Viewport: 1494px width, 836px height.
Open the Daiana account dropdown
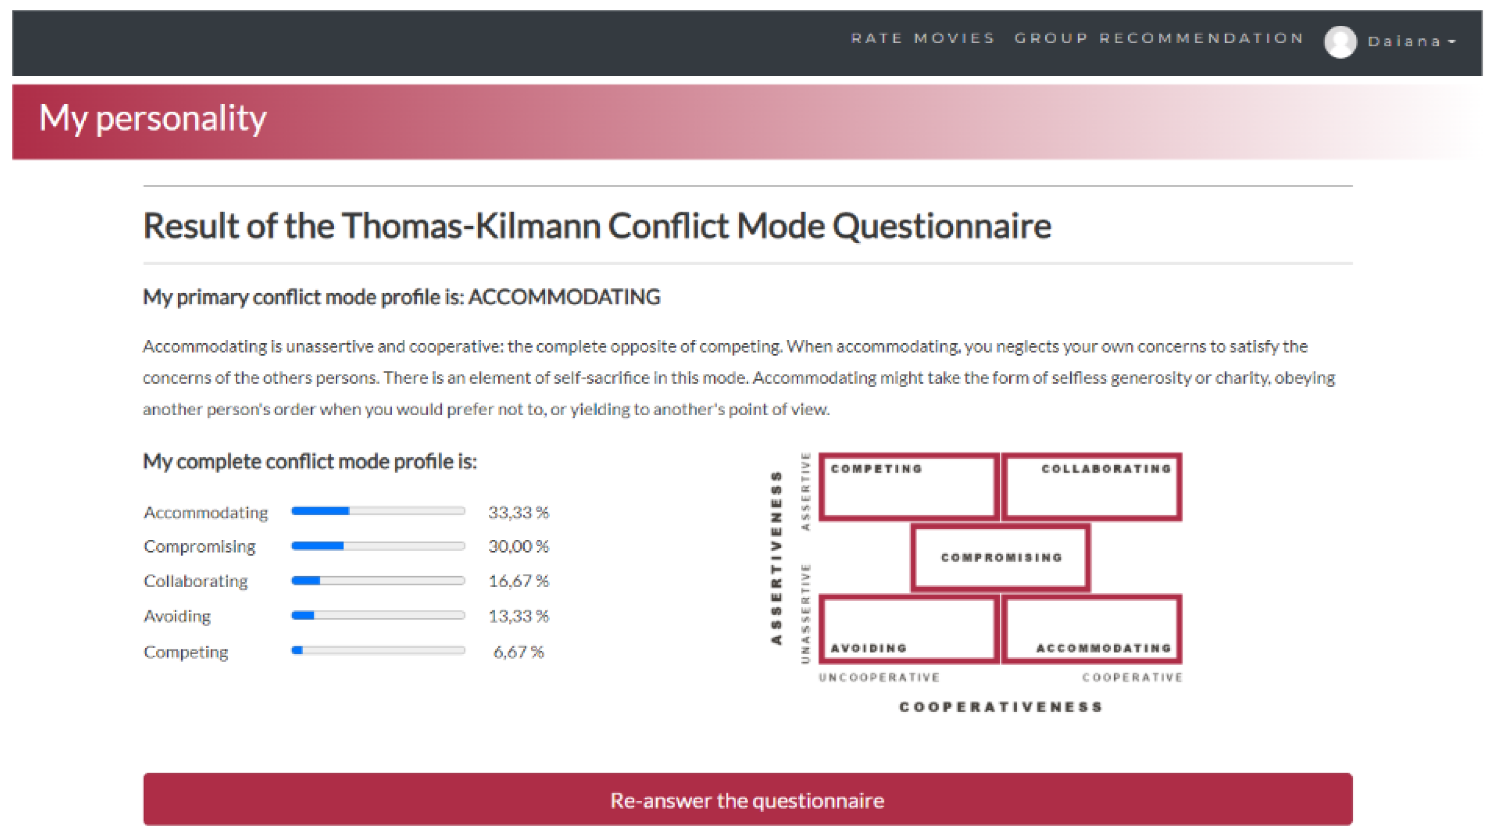(1412, 42)
